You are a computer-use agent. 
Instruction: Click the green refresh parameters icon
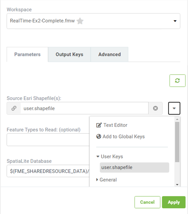tap(178, 81)
